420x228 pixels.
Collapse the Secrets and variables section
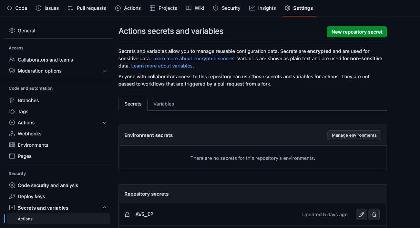coord(104,207)
